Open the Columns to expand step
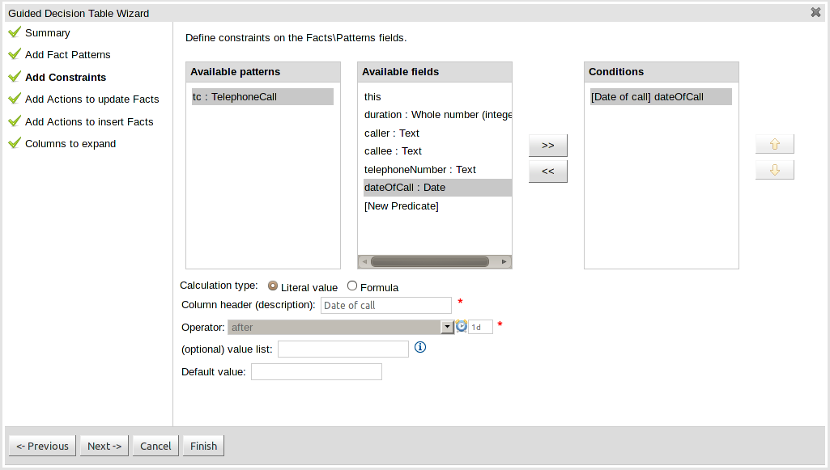This screenshot has height=470, width=830. pyautogui.click(x=70, y=144)
